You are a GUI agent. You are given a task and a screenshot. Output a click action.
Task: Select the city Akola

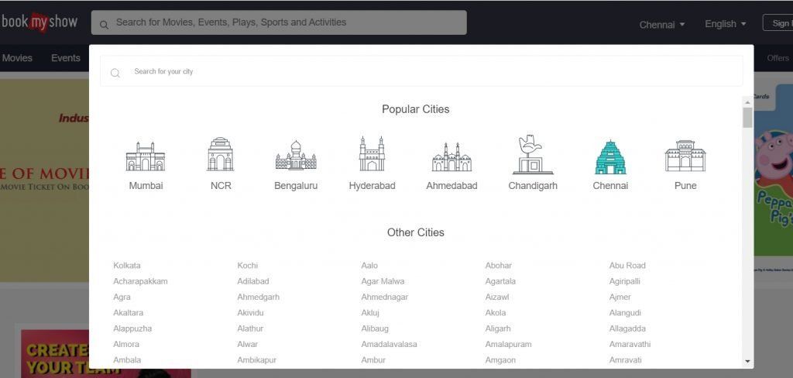click(x=495, y=313)
